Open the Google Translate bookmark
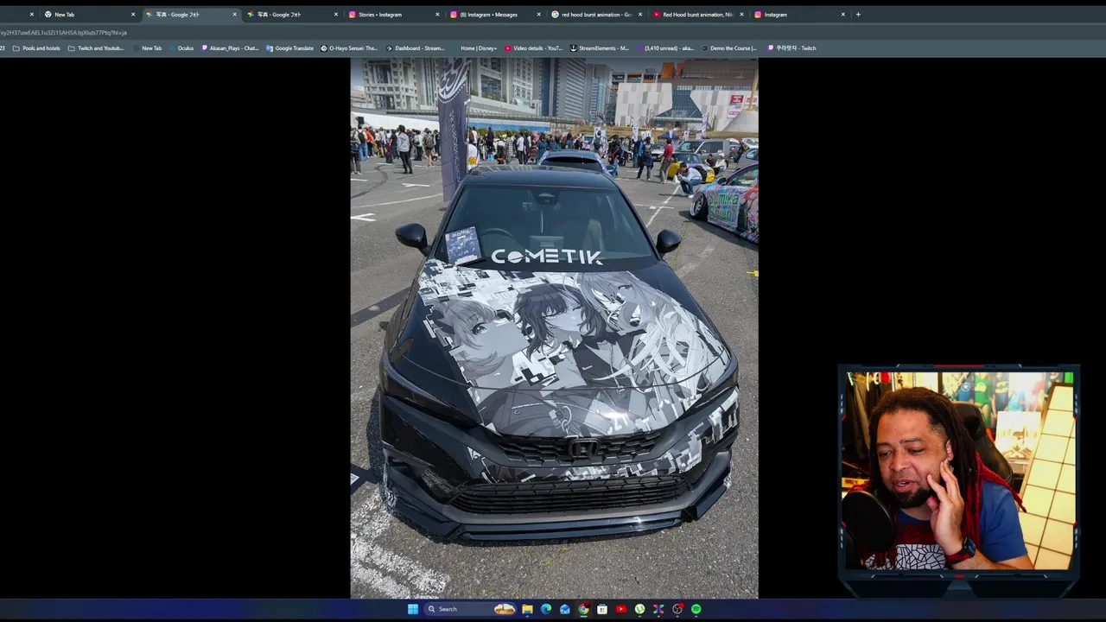1106x622 pixels. [x=289, y=48]
